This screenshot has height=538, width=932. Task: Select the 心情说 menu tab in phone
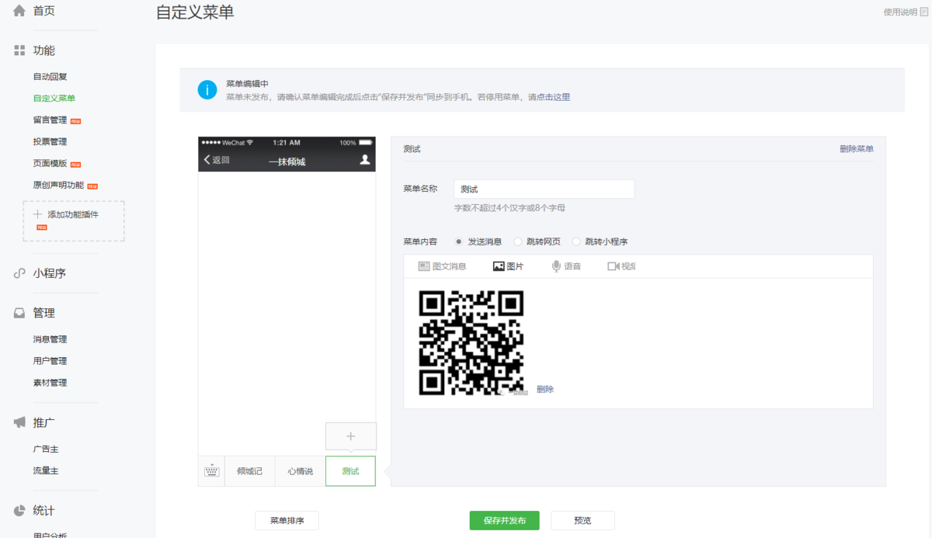click(x=301, y=471)
